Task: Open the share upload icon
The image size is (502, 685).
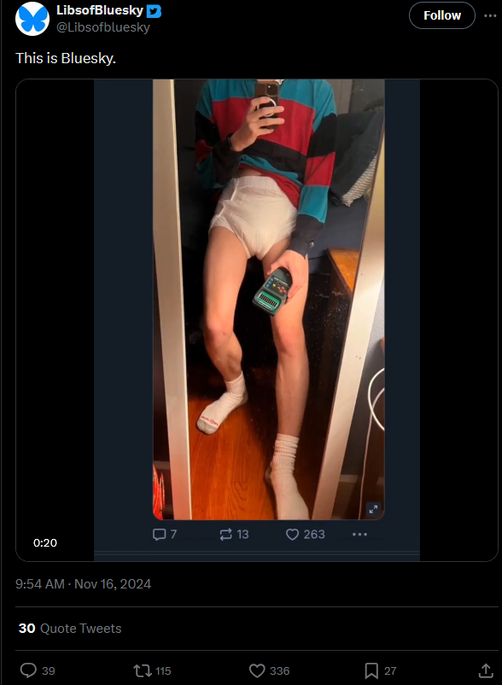Action: [x=486, y=670]
